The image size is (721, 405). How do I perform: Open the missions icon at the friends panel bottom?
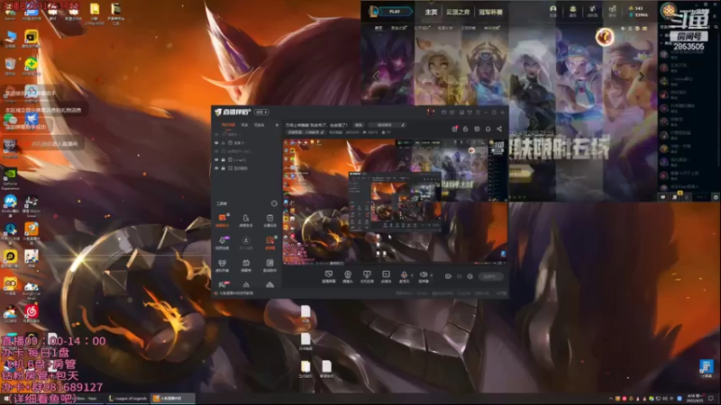(674, 197)
